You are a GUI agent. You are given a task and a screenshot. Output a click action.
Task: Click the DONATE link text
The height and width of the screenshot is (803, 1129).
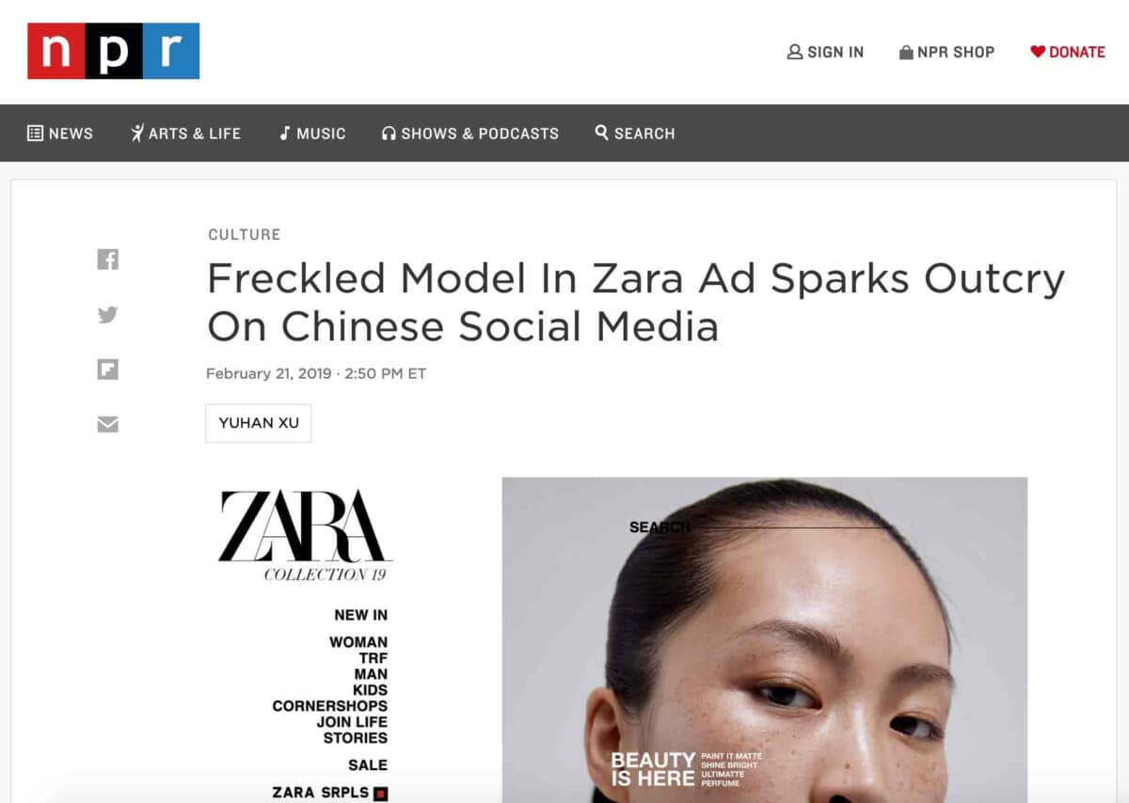coord(1077,52)
